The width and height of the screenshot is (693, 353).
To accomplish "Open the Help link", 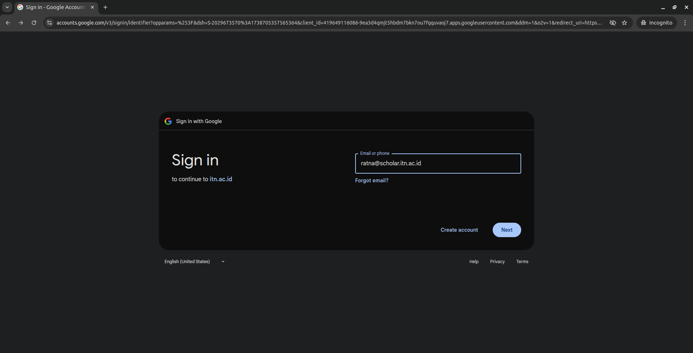I will (474, 262).
